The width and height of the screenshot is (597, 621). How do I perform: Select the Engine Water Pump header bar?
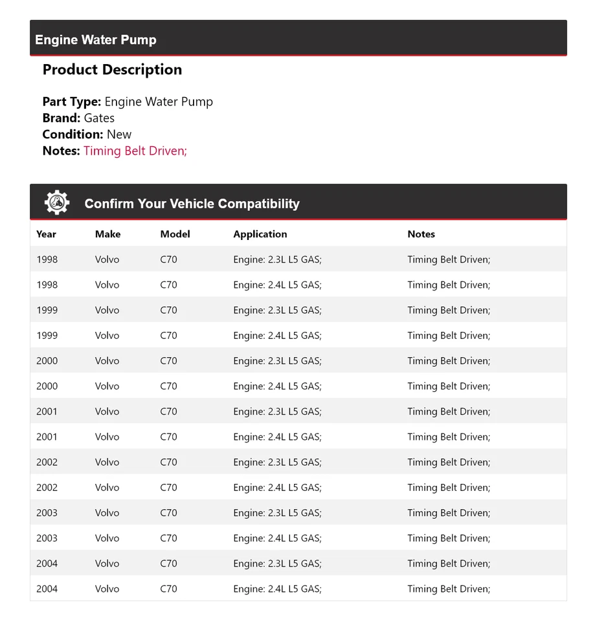(298, 38)
